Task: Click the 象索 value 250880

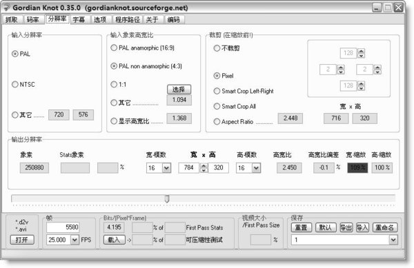Action: (34, 167)
